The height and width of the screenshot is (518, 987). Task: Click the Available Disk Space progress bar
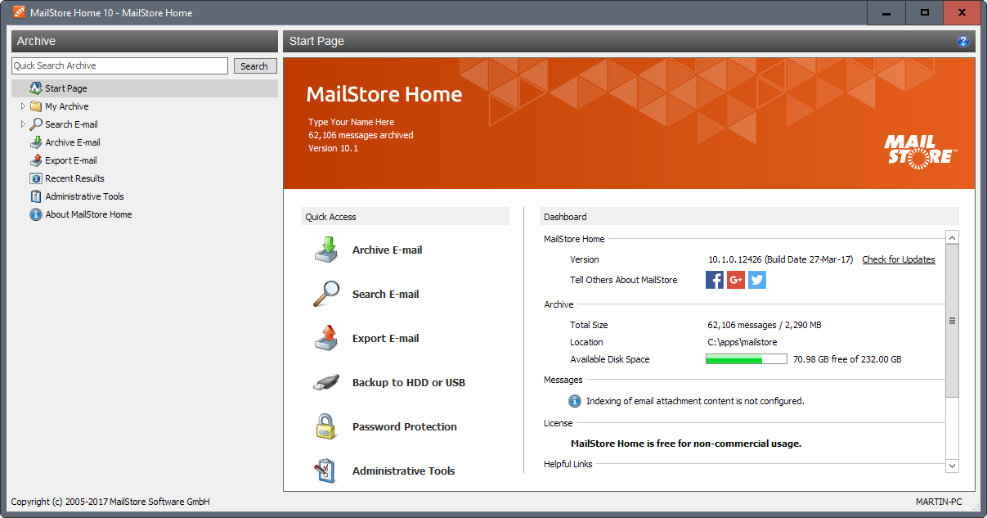click(747, 359)
